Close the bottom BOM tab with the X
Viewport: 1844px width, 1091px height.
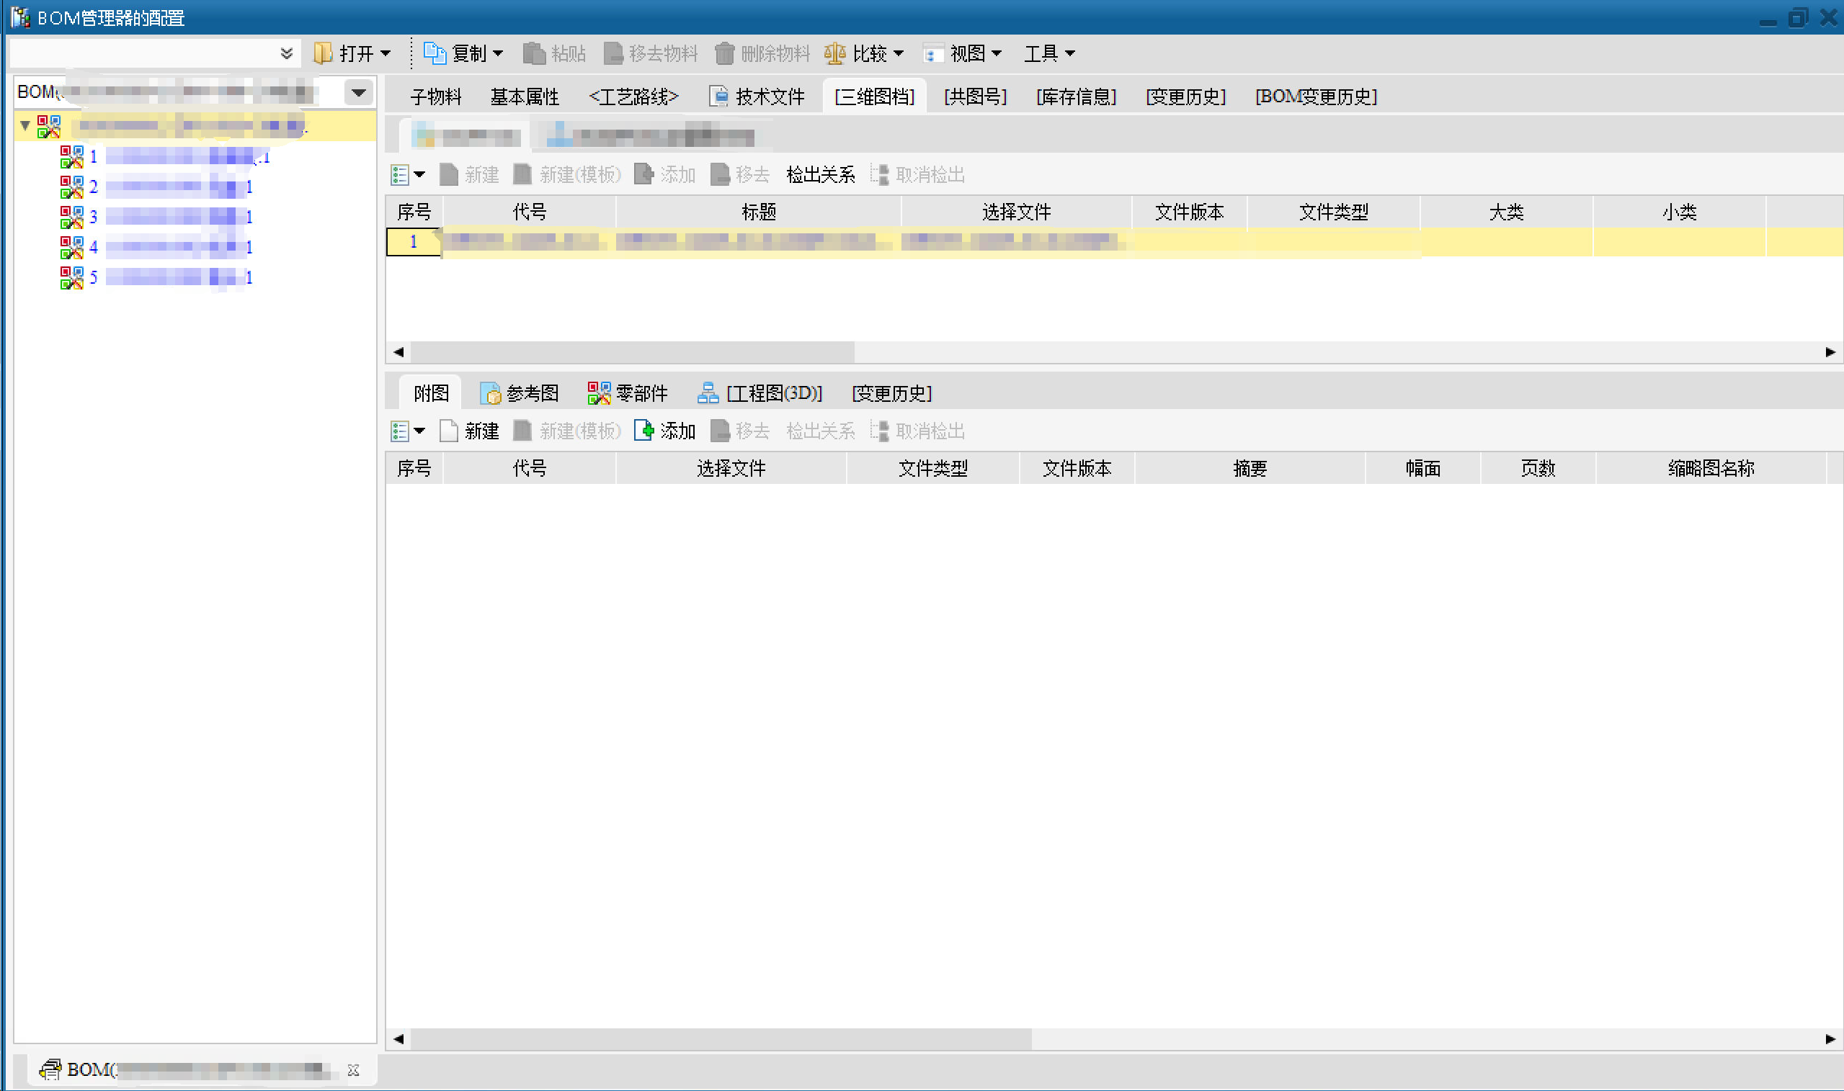pos(353,1069)
